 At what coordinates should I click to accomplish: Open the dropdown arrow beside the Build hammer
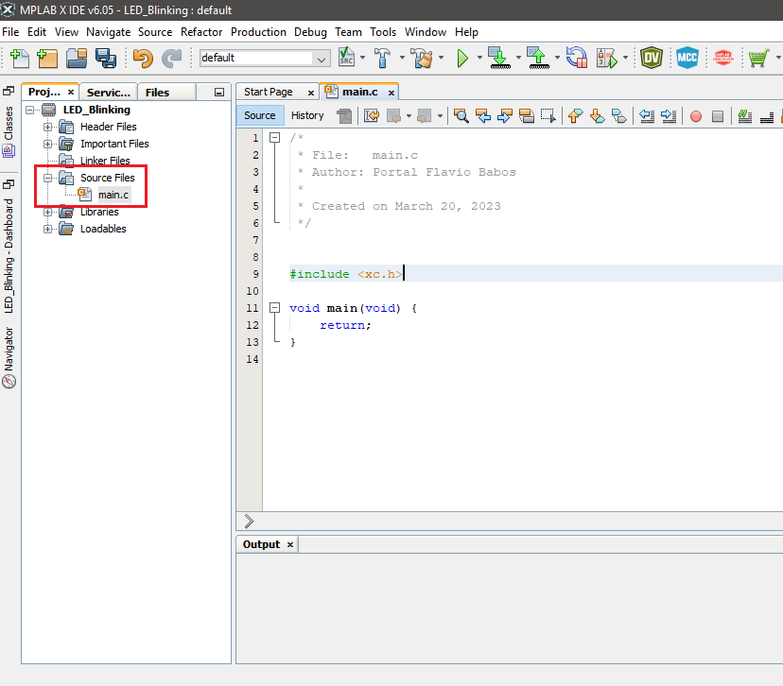tap(402, 58)
